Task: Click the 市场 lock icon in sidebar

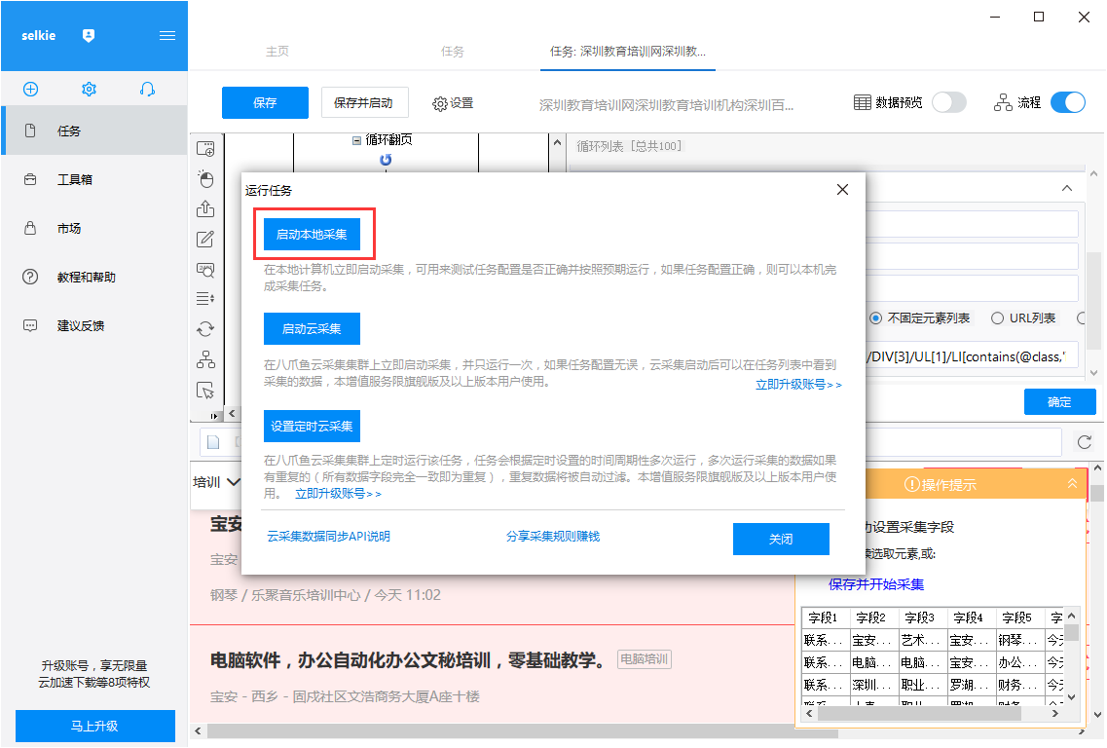Action: click(30, 228)
